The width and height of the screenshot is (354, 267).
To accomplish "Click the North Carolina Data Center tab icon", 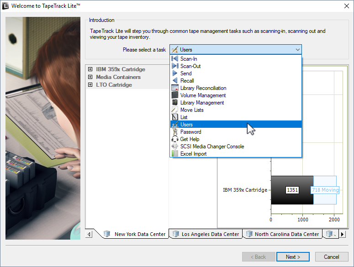I will pos(249,234).
